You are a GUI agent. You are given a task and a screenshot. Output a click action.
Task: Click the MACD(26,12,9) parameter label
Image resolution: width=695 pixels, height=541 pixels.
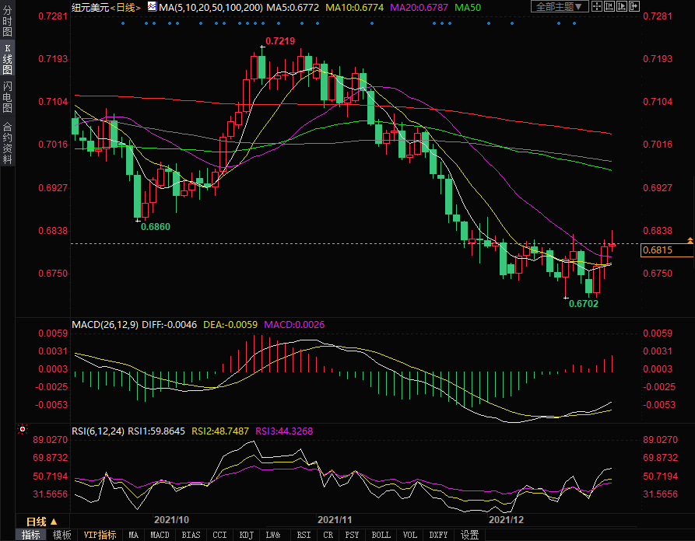[x=105, y=324]
